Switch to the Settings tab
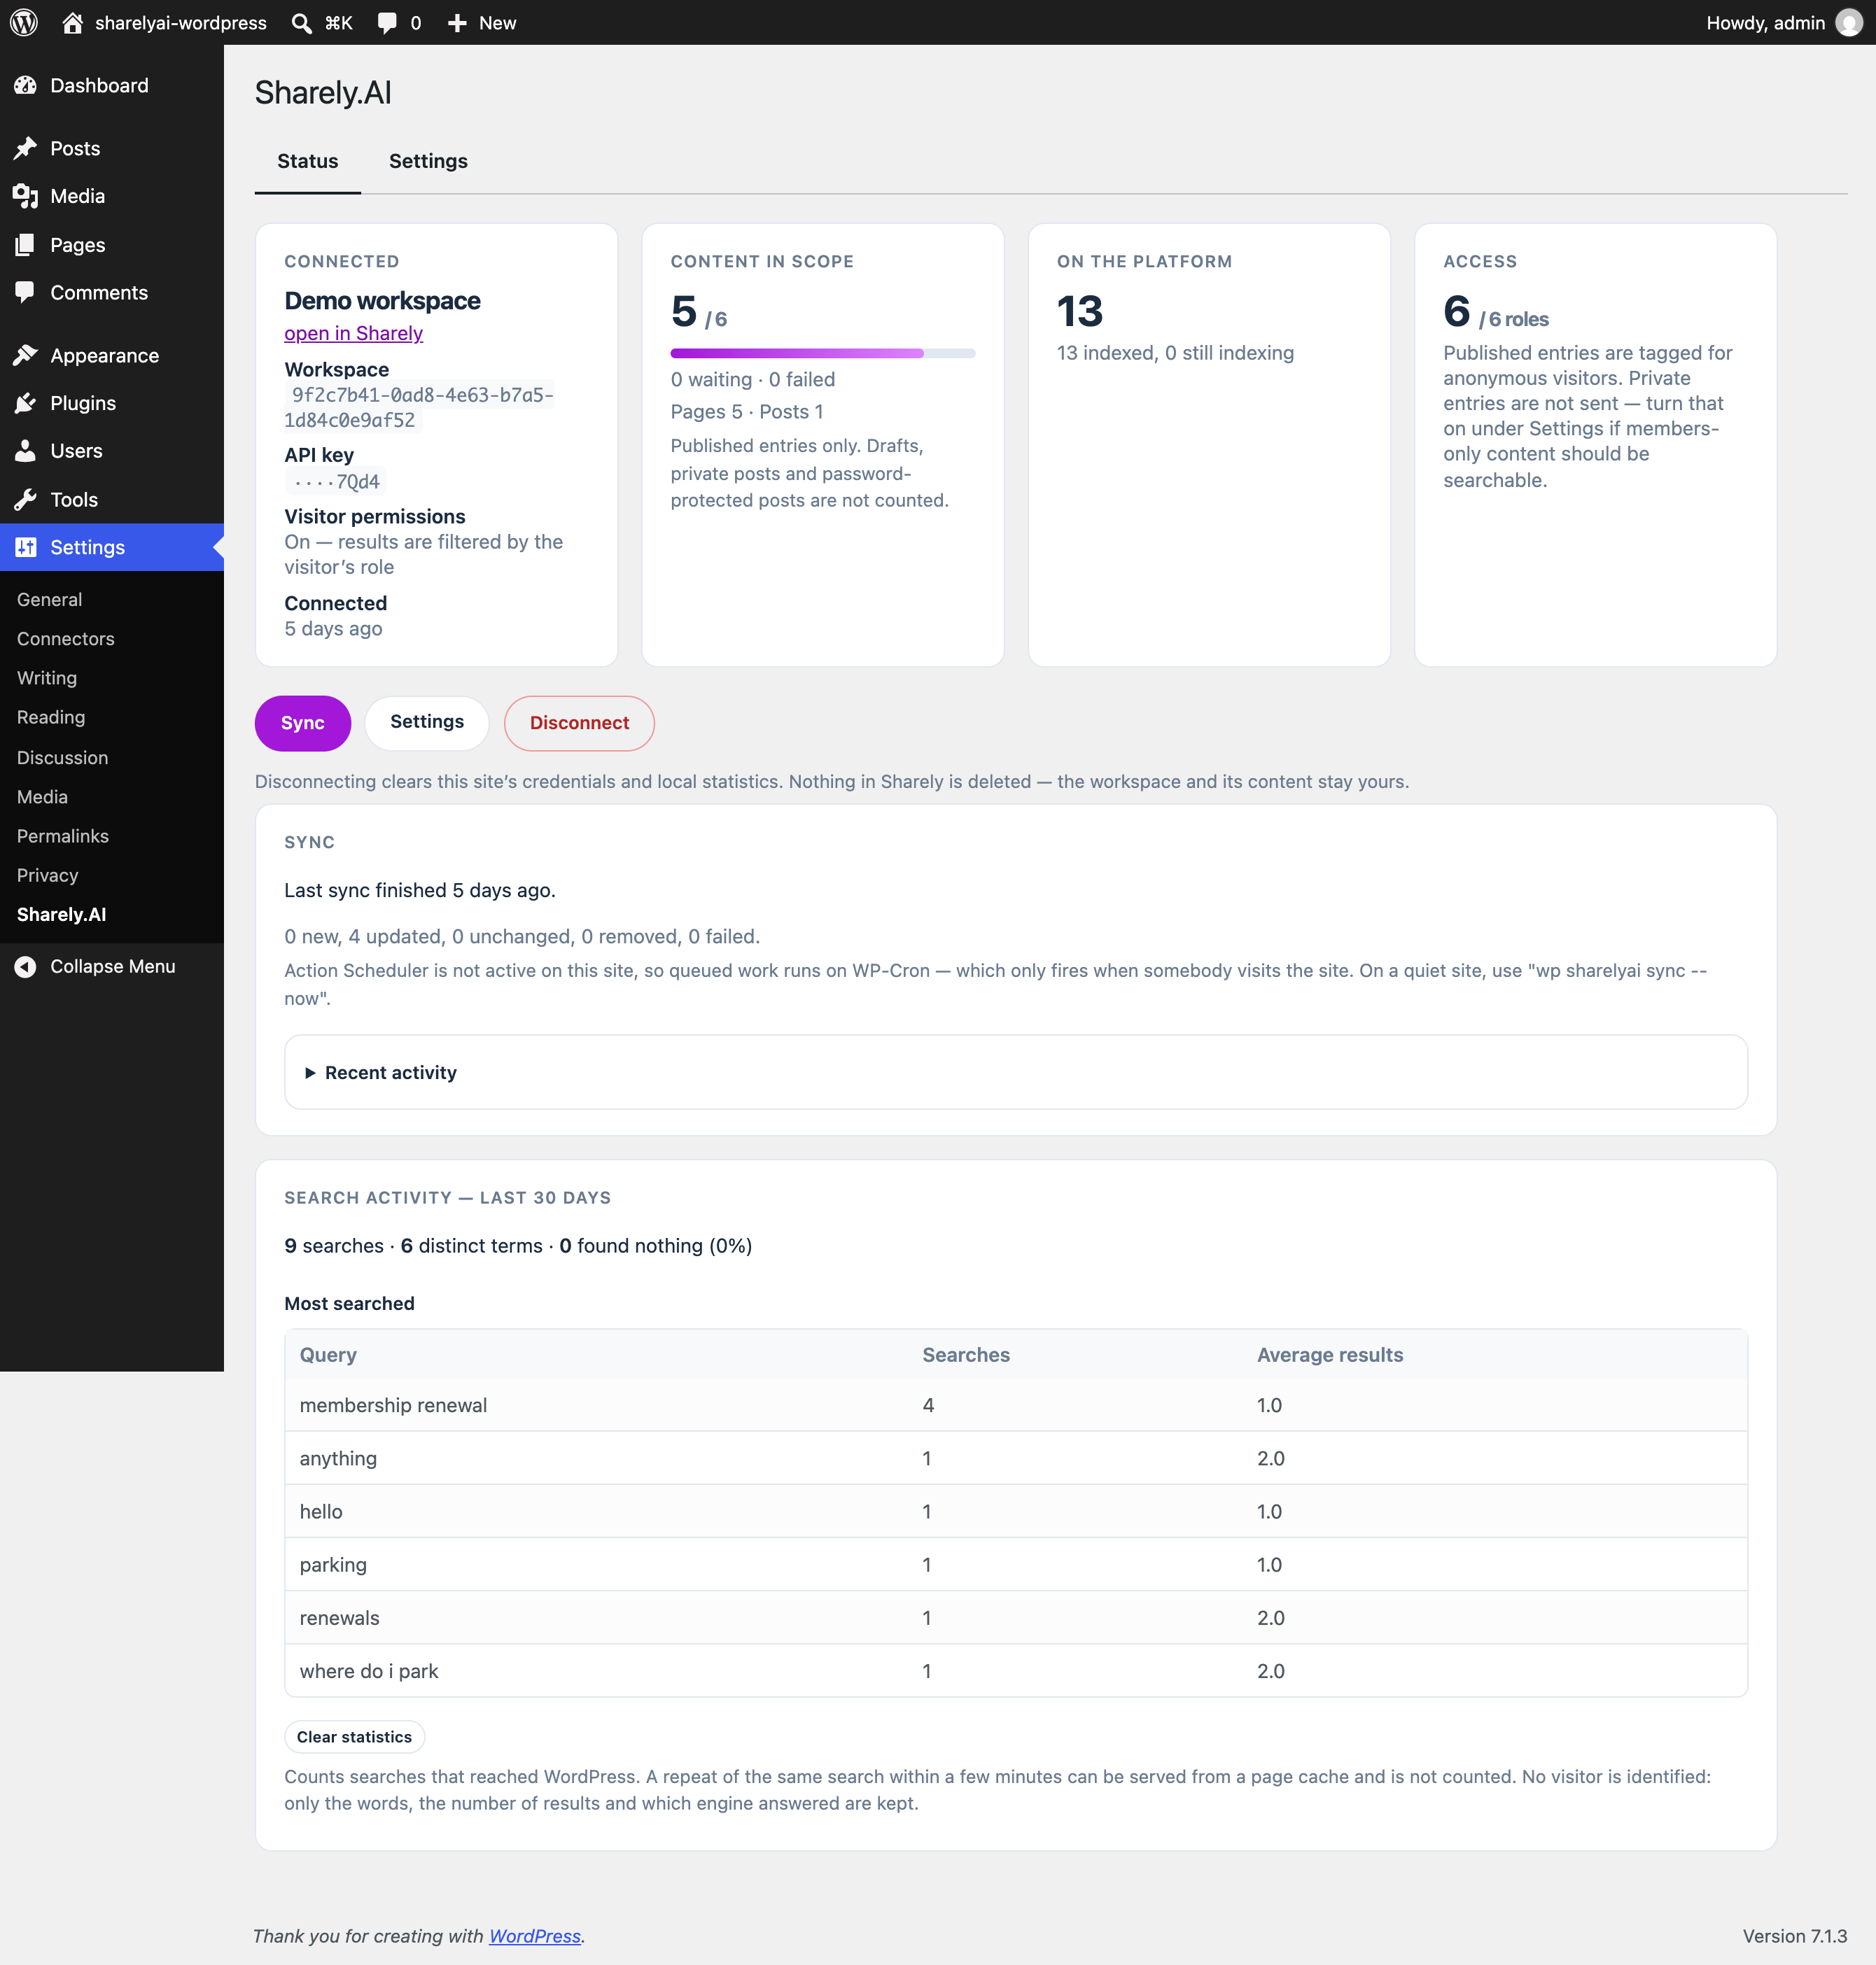This screenshot has height=1965, width=1876. (x=428, y=161)
